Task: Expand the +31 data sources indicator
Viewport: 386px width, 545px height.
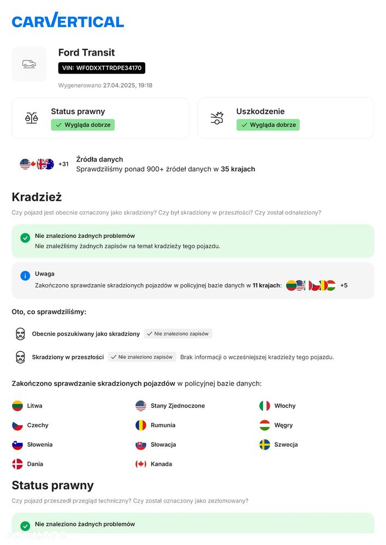Action: click(x=63, y=164)
